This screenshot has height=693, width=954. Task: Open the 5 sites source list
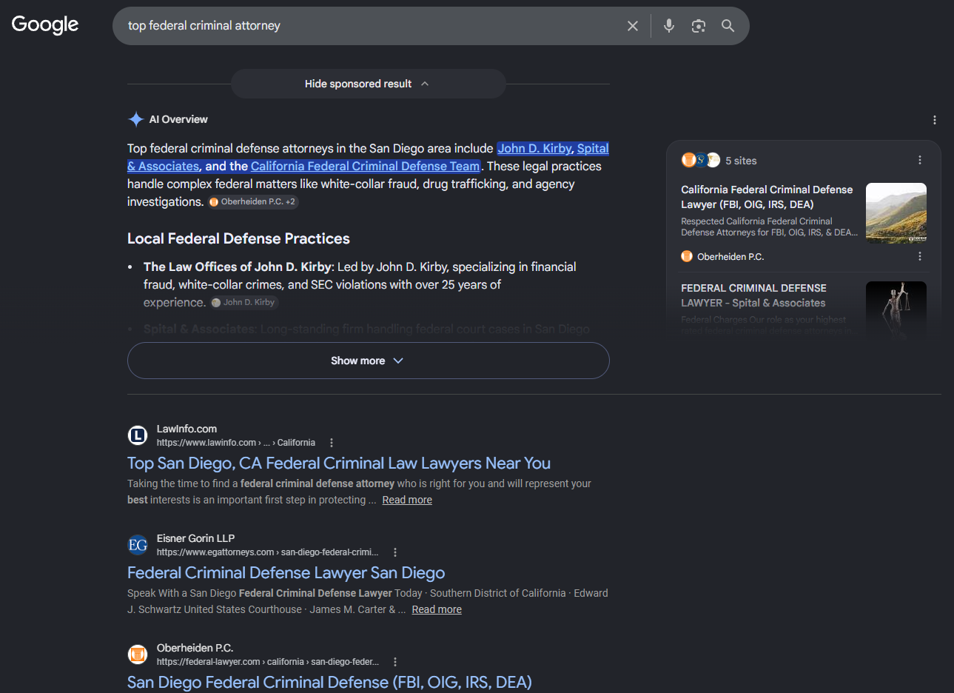[x=719, y=160]
